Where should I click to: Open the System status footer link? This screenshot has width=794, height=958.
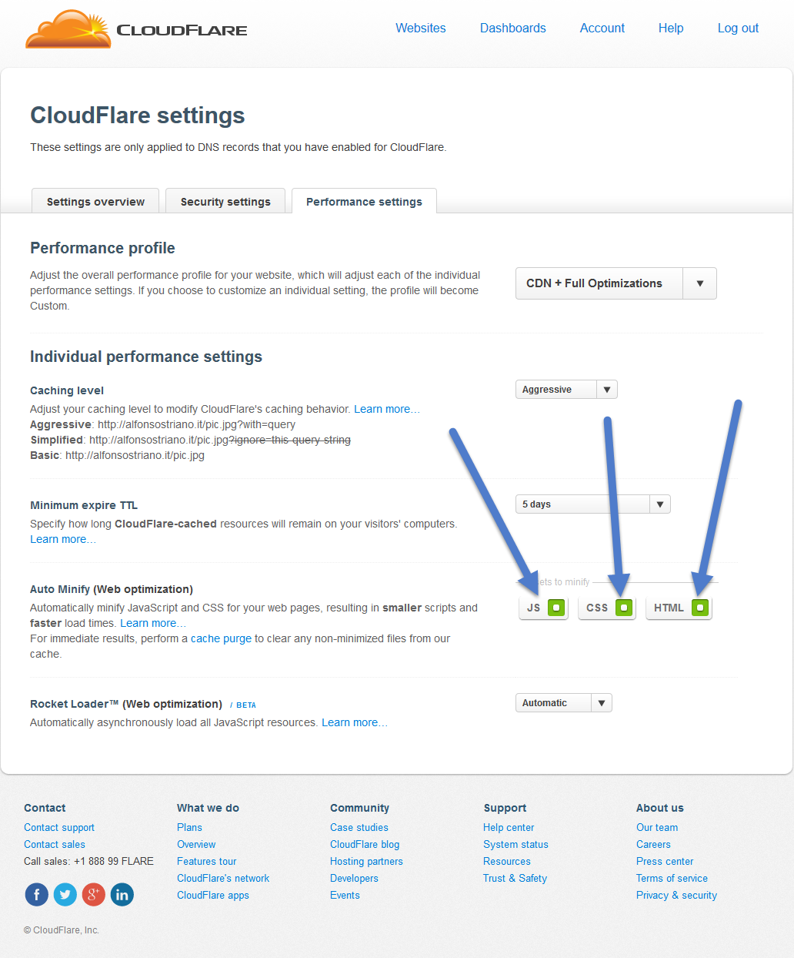pos(515,844)
